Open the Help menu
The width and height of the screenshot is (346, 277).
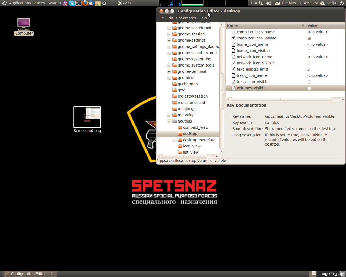(203, 18)
